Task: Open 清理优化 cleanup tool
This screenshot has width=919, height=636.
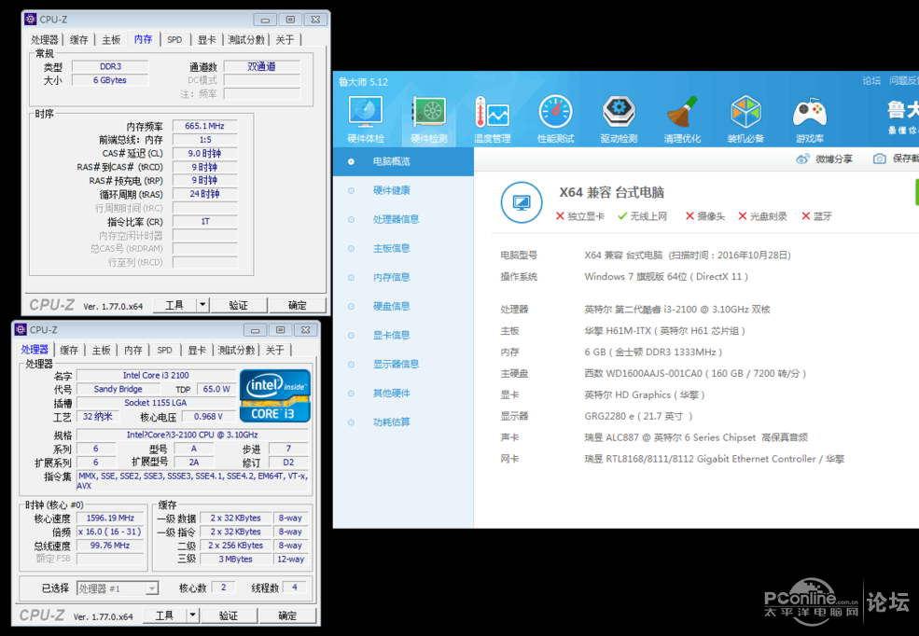Action: pyautogui.click(x=682, y=119)
